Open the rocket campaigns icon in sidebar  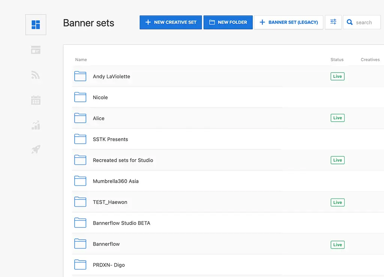point(36,149)
